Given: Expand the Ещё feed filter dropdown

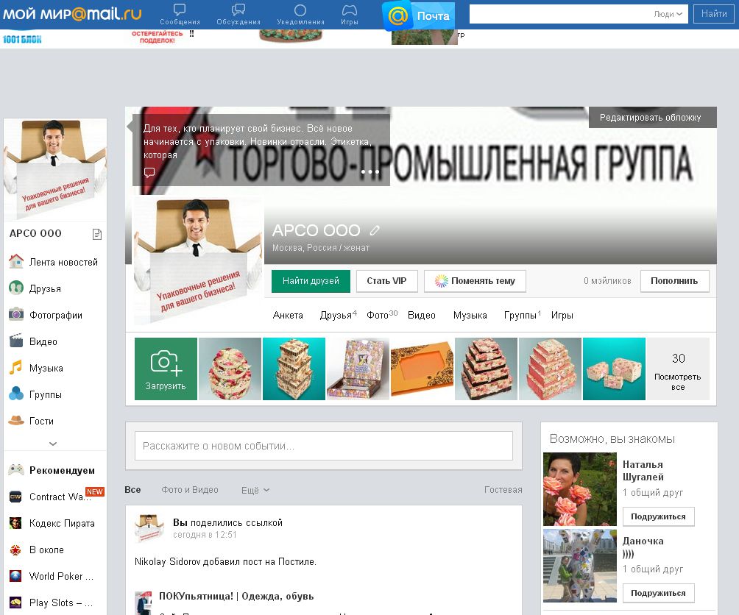Looking at the screenshot, I should [255, 490].
